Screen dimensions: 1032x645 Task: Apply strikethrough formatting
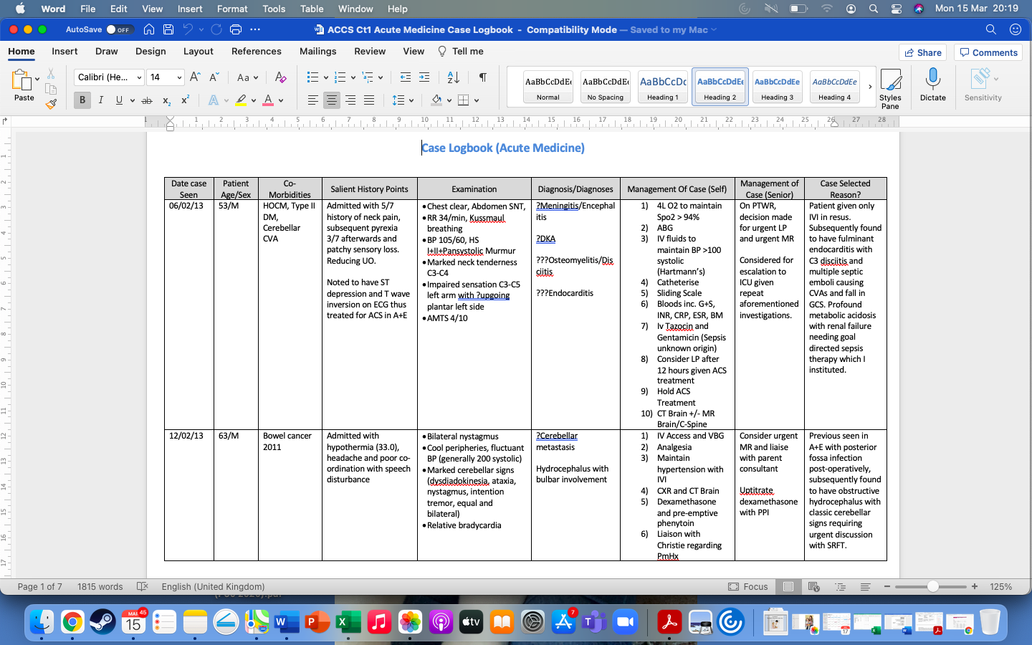(147, 100)
